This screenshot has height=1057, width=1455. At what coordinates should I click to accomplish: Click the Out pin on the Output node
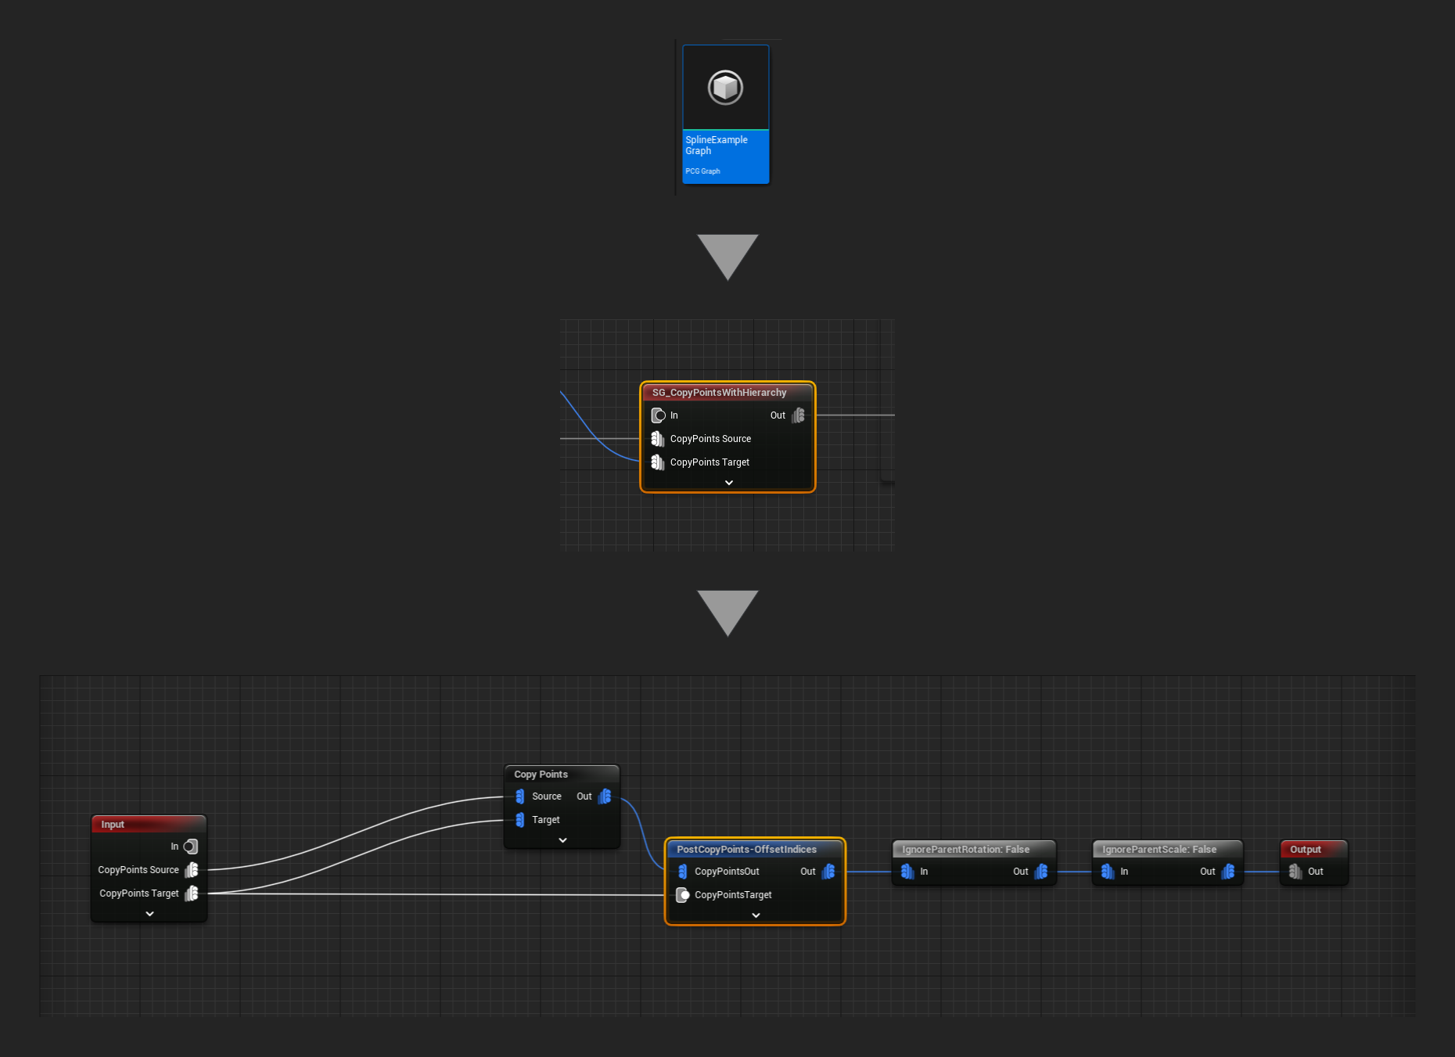(1296, 872)
